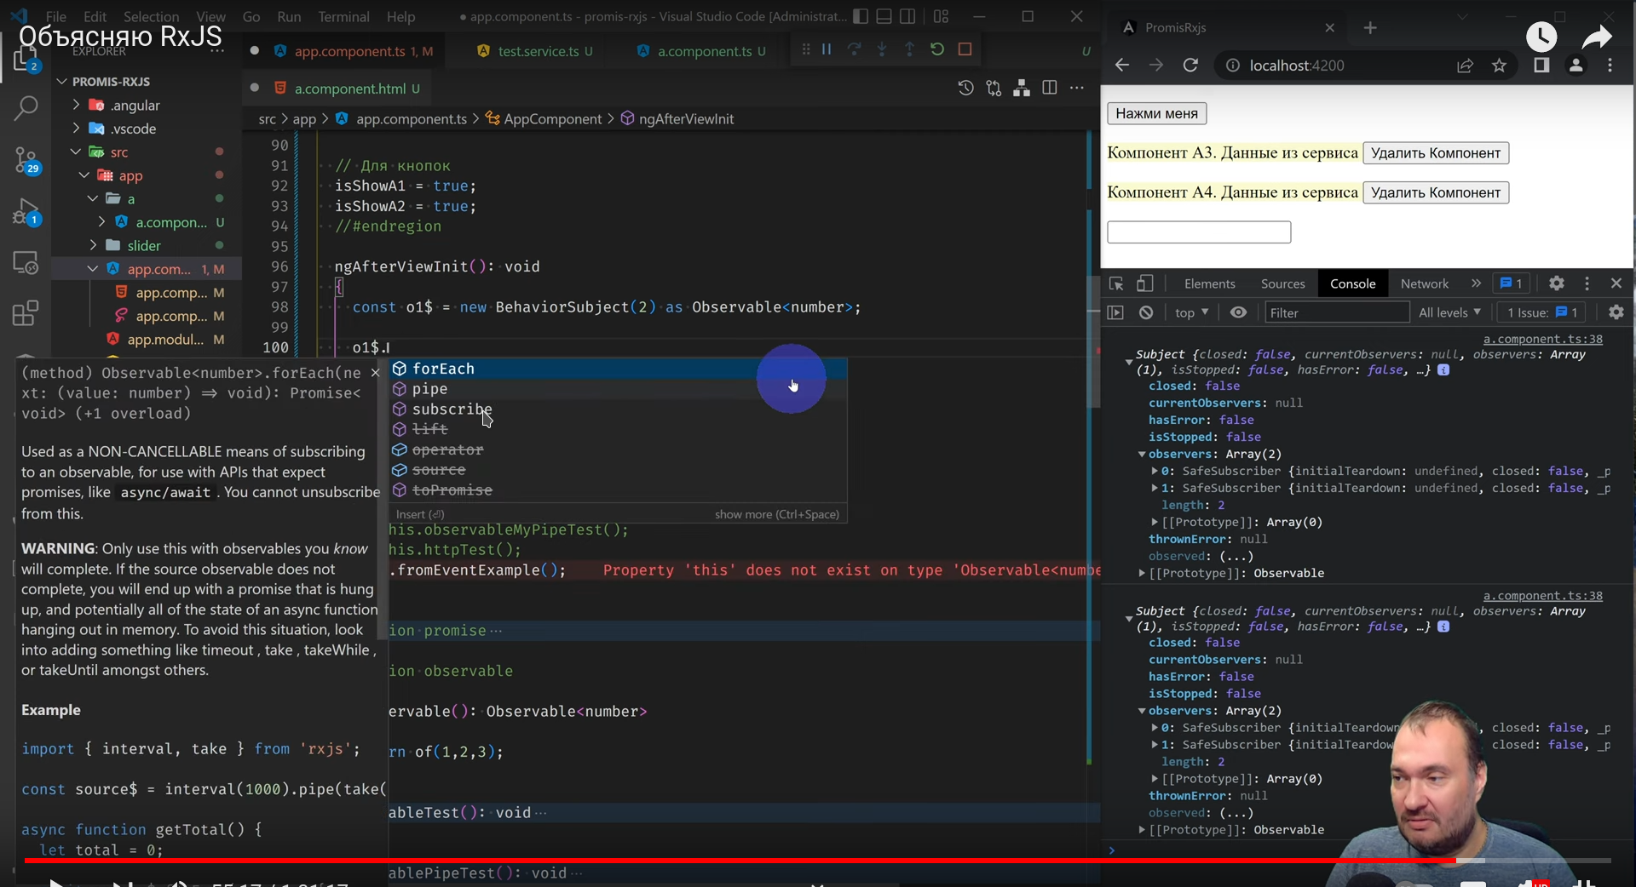
Task: Select subscribe from the autocomplete list
Action: click(452, 409)
